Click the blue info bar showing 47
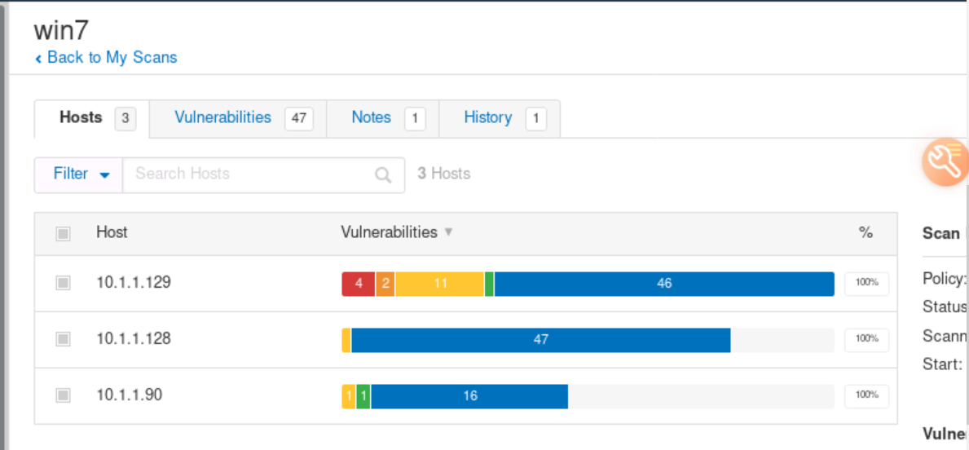Image resolution: width=969 pixels, height=450 pixels. click(x=540, y=340)
